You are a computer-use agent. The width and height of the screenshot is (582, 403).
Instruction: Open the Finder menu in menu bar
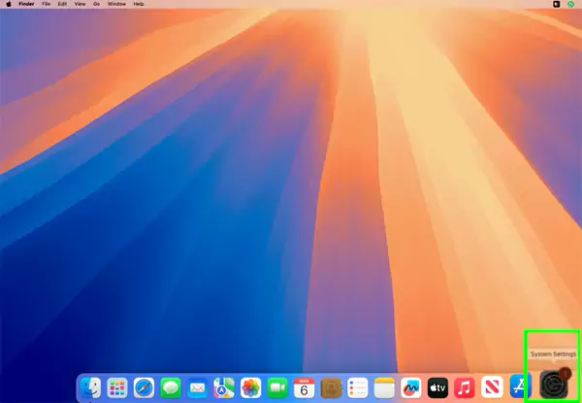[27, 4]
